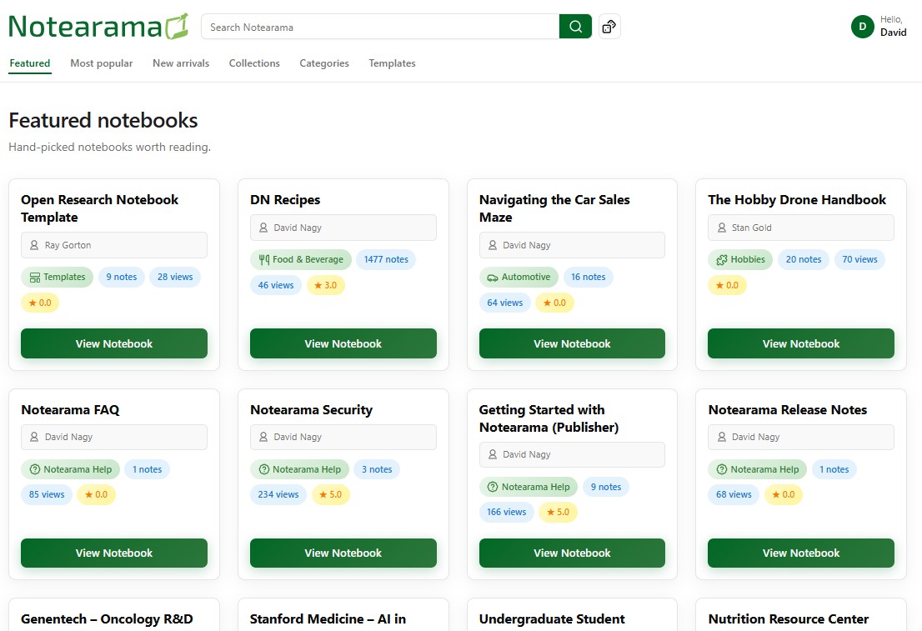View Notebook for Navigating the Car Sales Maze

click(x=572, y=343)
